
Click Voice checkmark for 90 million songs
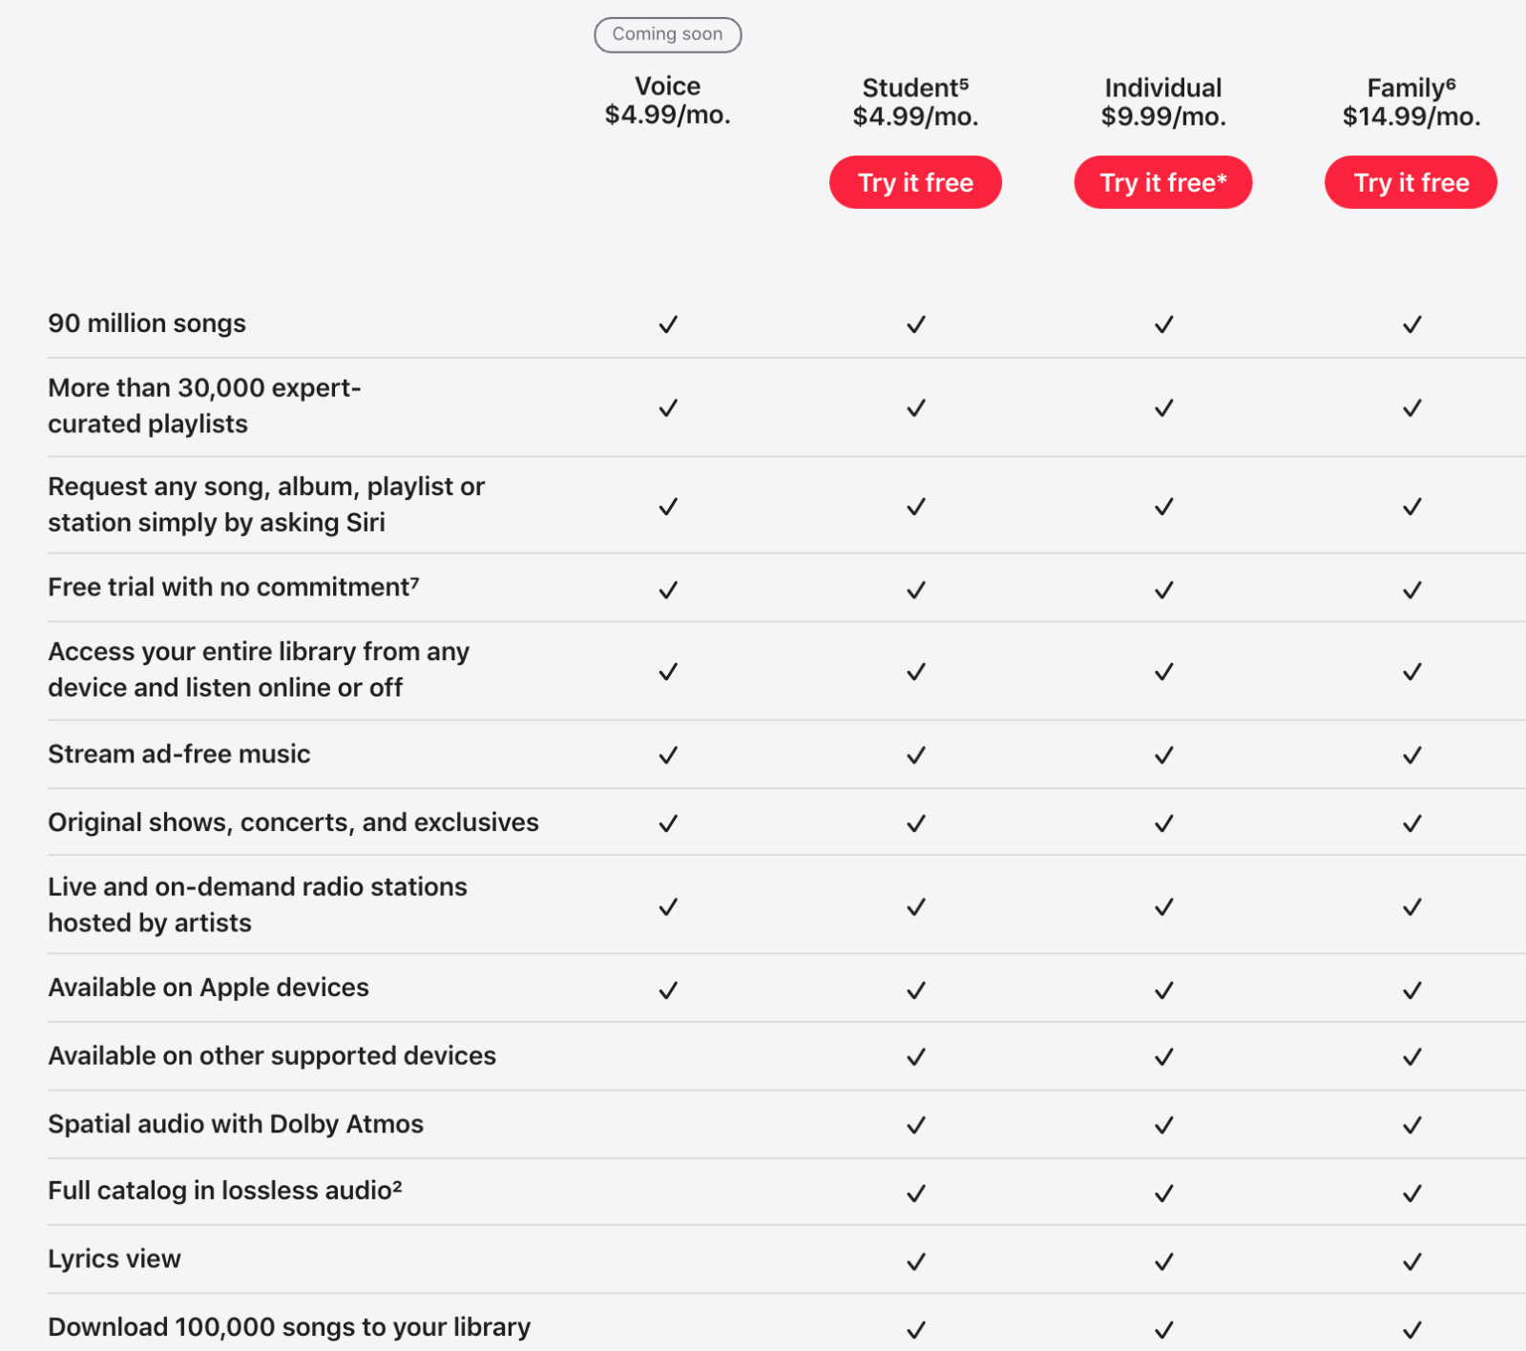click(x=668, y=324)
